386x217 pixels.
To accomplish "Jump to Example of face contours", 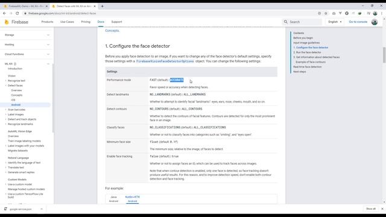I will (311, 62).
